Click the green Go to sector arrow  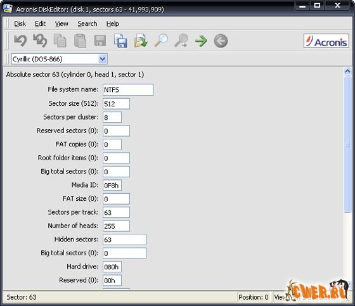click(201, 41)
